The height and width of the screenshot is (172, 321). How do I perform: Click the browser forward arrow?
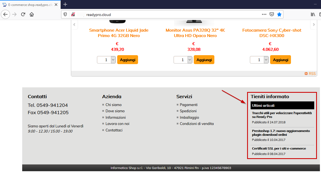(14, 15)
